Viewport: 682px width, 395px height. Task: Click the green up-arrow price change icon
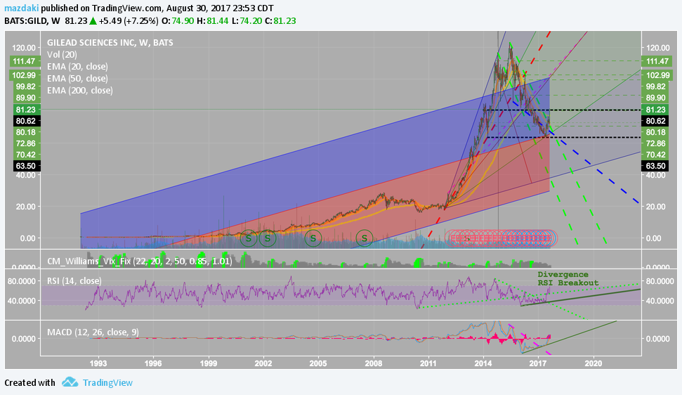pyautogui.click(x=93, y=21)
